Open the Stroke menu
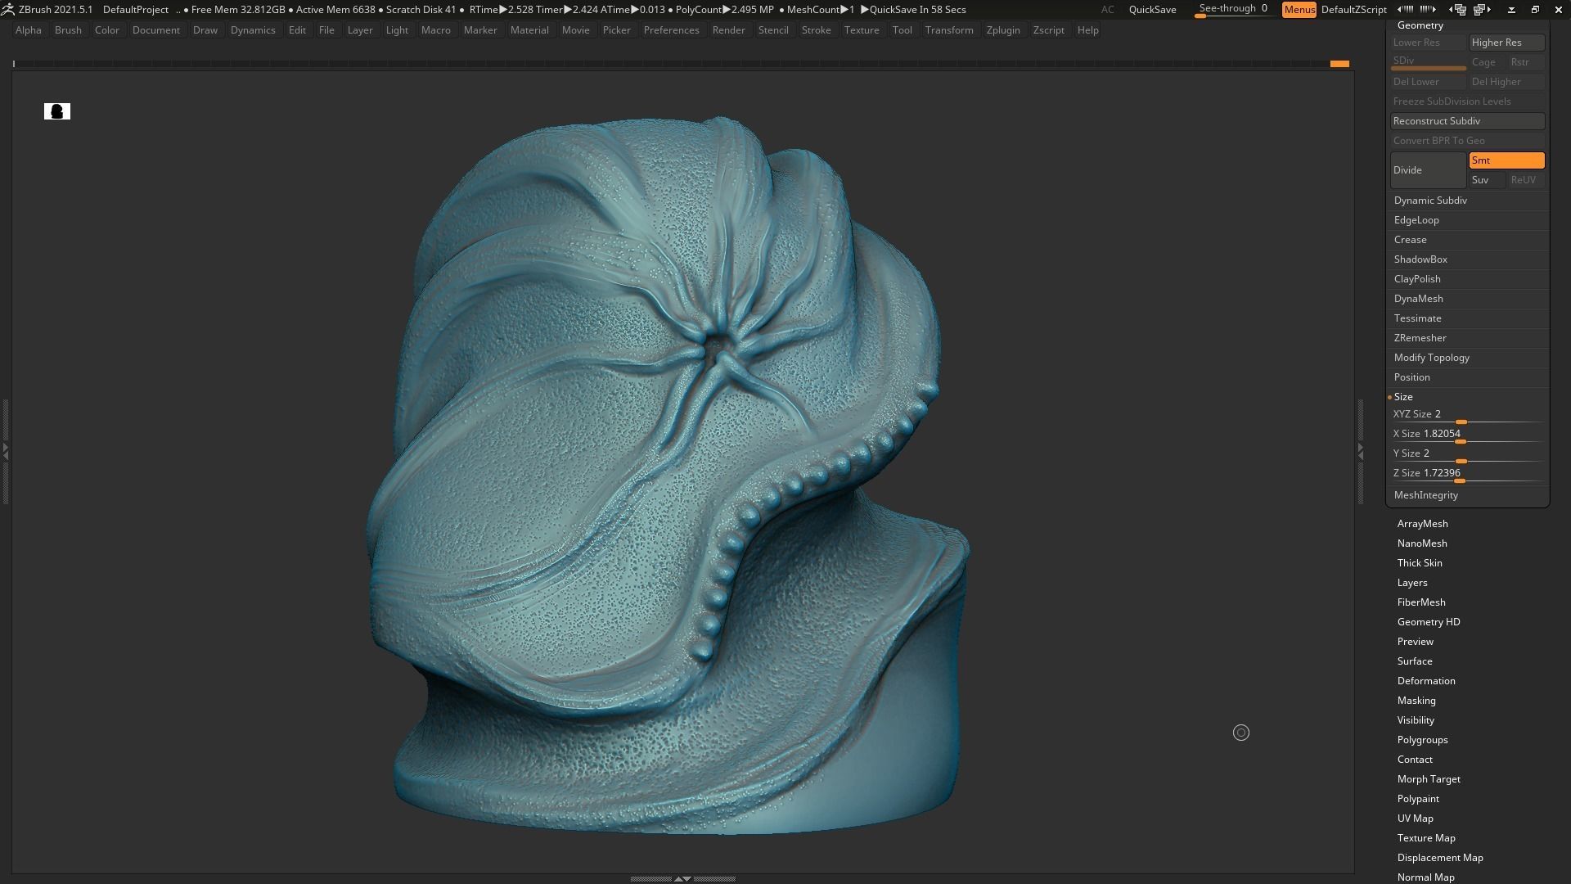Screen dimensions: 1571x884 [816, 30]
